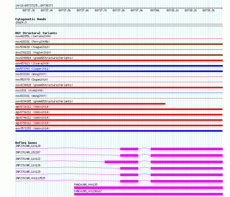Viewport: 230px width, 197px height.
Task: Select the DGV Structural Variants track title
Action: click(x=36, y=33)
